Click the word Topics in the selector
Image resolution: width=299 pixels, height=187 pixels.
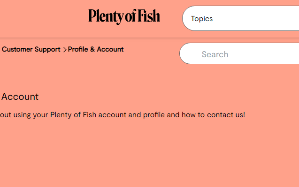202,19
